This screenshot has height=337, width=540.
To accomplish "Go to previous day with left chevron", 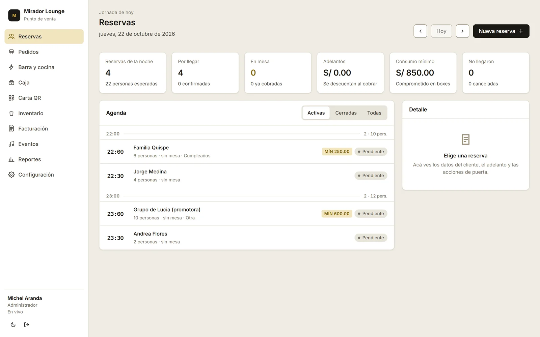I will 420,31.
